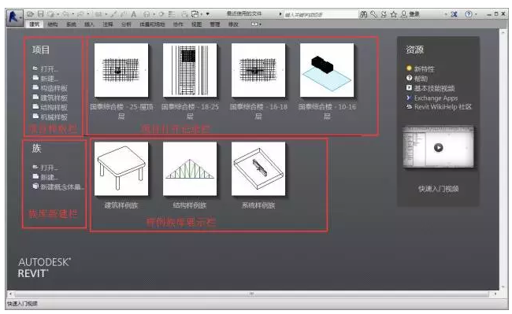This screenshot has height=314, width=512.
Task: Expand the quick access toolbar customize arrow
Action: [x=207, y=14]
